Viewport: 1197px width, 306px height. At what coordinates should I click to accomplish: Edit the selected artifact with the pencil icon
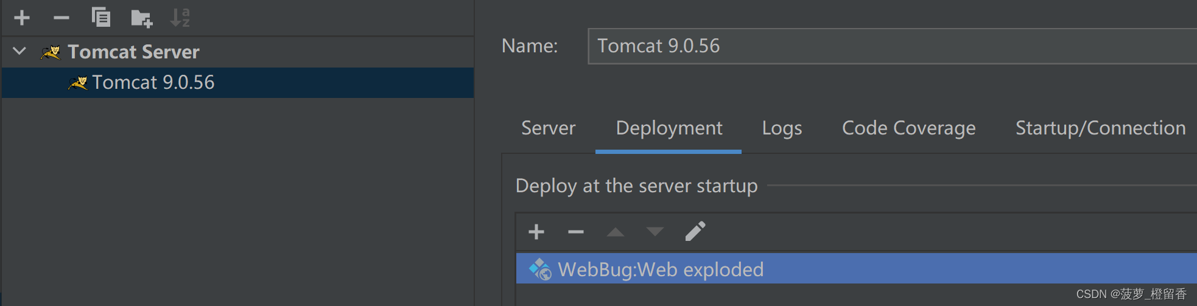pos(695,231)
